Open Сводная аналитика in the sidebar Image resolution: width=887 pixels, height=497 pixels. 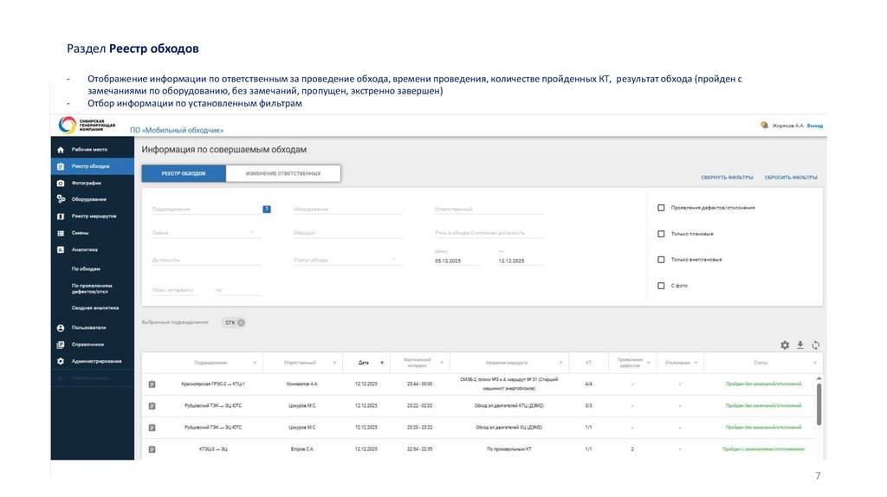[95, 307]
